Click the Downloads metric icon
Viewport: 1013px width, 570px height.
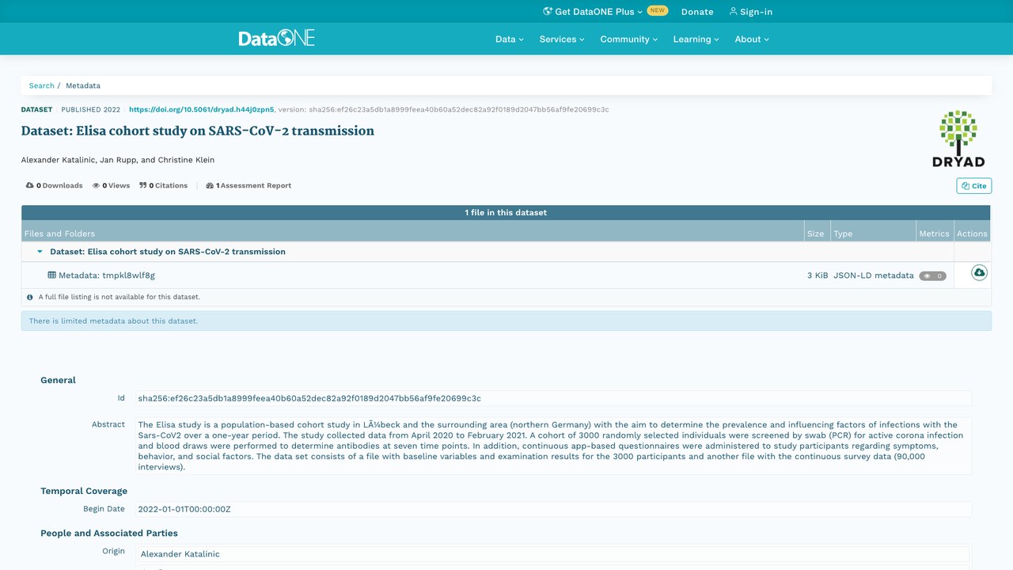coord(30,185)
